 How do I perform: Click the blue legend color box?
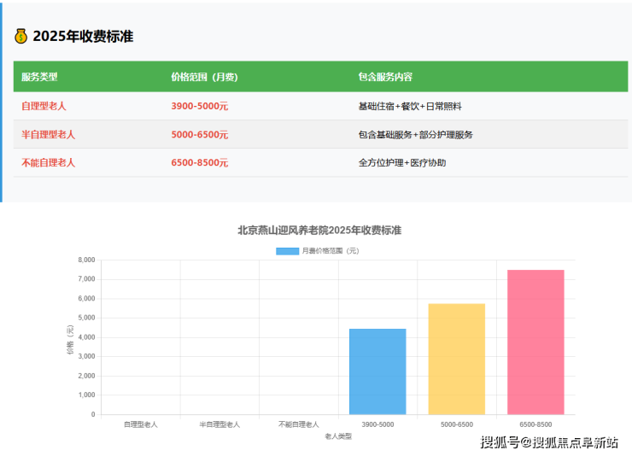[x=287, y=251]
